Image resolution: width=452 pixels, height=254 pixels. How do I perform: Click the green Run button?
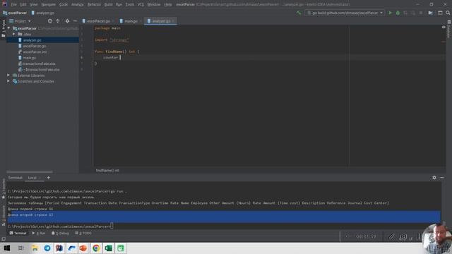pos(390,13)
